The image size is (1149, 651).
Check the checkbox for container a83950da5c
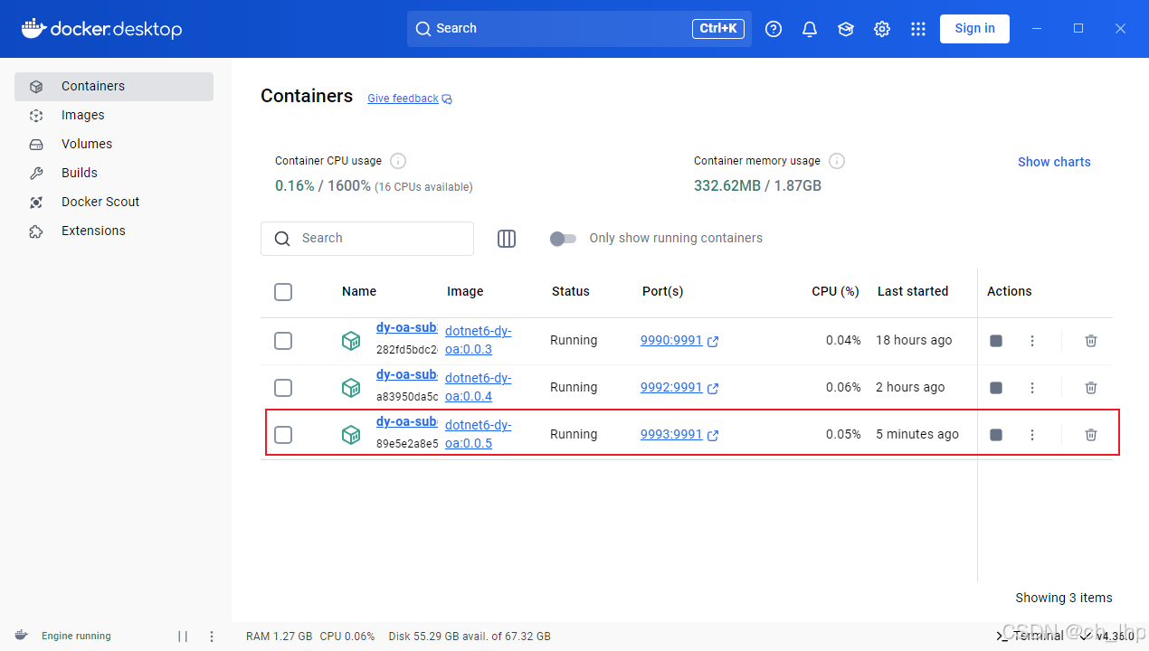coord(283,388)
